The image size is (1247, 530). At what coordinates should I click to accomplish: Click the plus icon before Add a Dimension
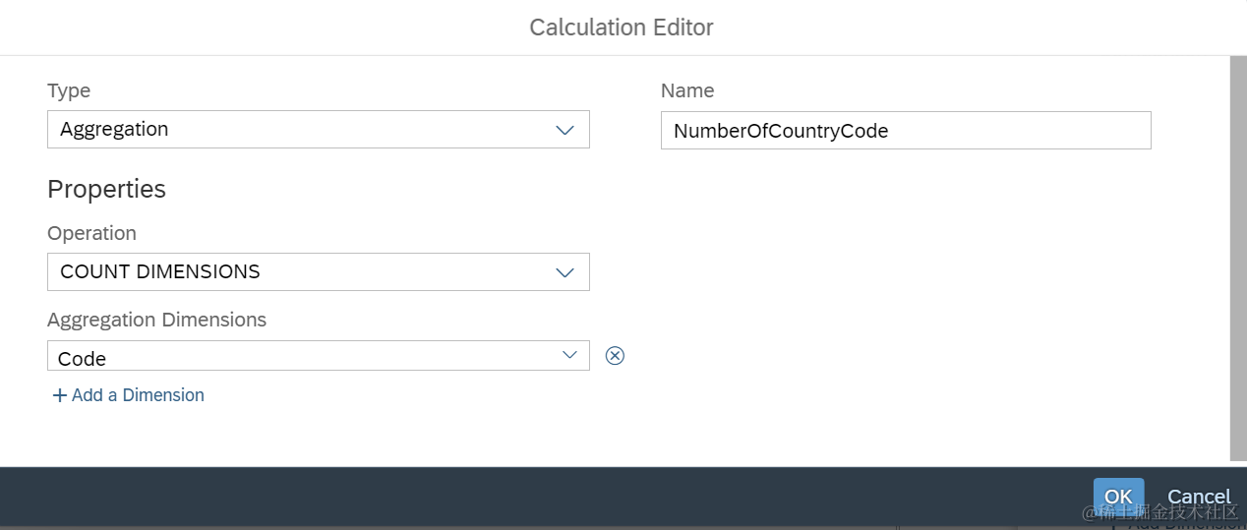(x=60, y=395)
